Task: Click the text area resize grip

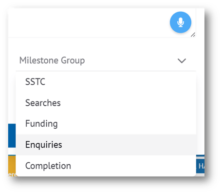Action: tap(193, 35)
